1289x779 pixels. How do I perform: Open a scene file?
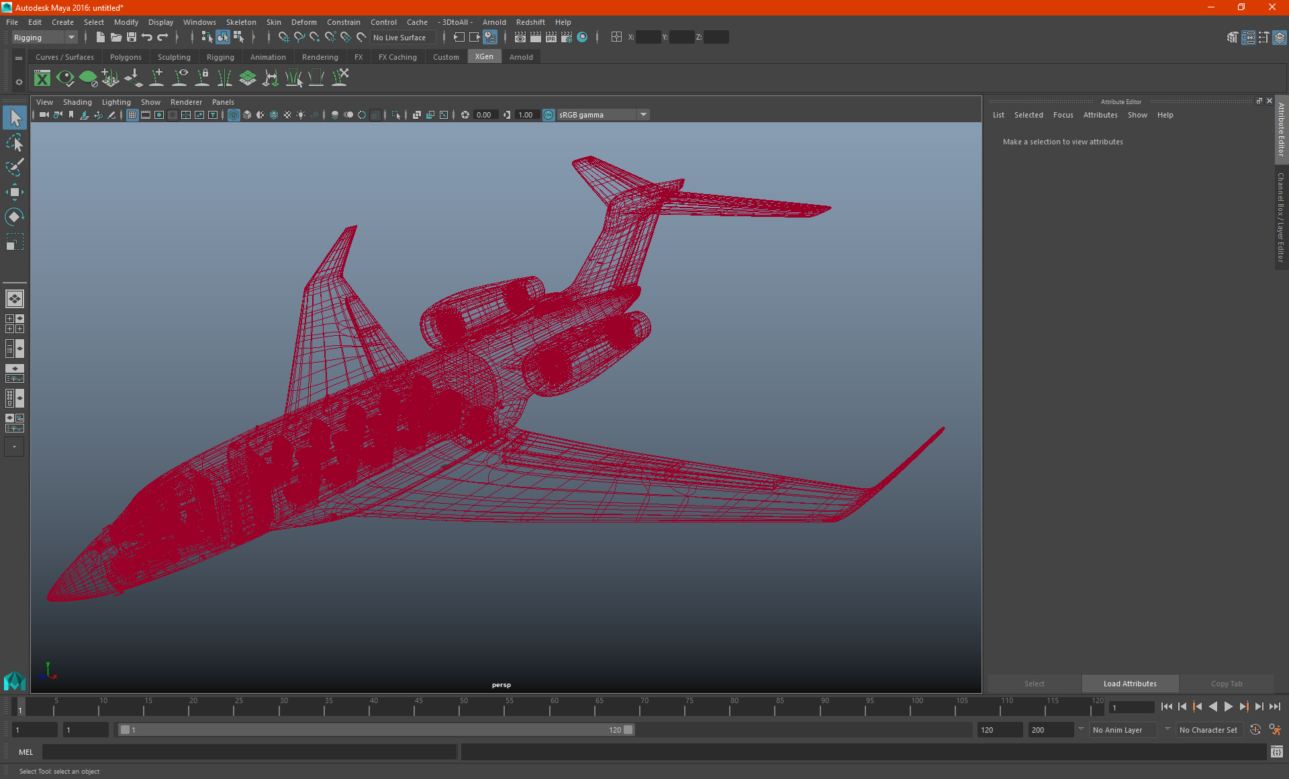(x=116, y=38)
